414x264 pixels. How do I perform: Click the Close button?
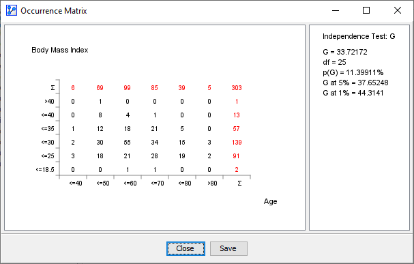point(186,248)
